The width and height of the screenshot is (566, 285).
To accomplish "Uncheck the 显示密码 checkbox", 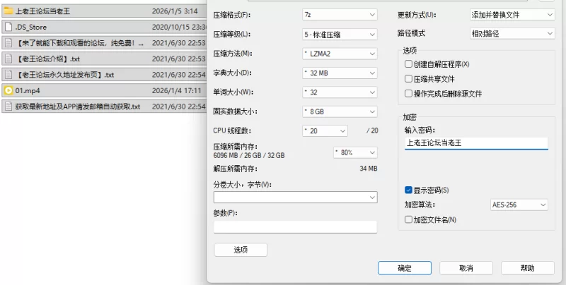I will coord(408,190).
